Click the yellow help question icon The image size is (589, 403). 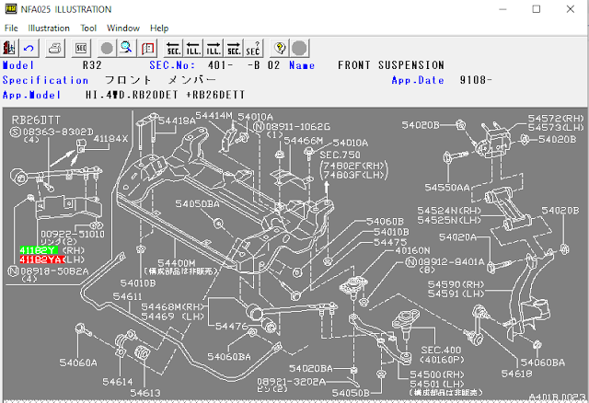280,49
